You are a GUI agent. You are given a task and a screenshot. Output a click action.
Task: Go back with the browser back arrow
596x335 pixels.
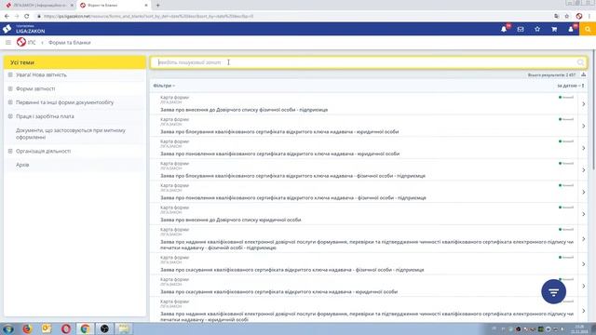click(x=7, y=17)
